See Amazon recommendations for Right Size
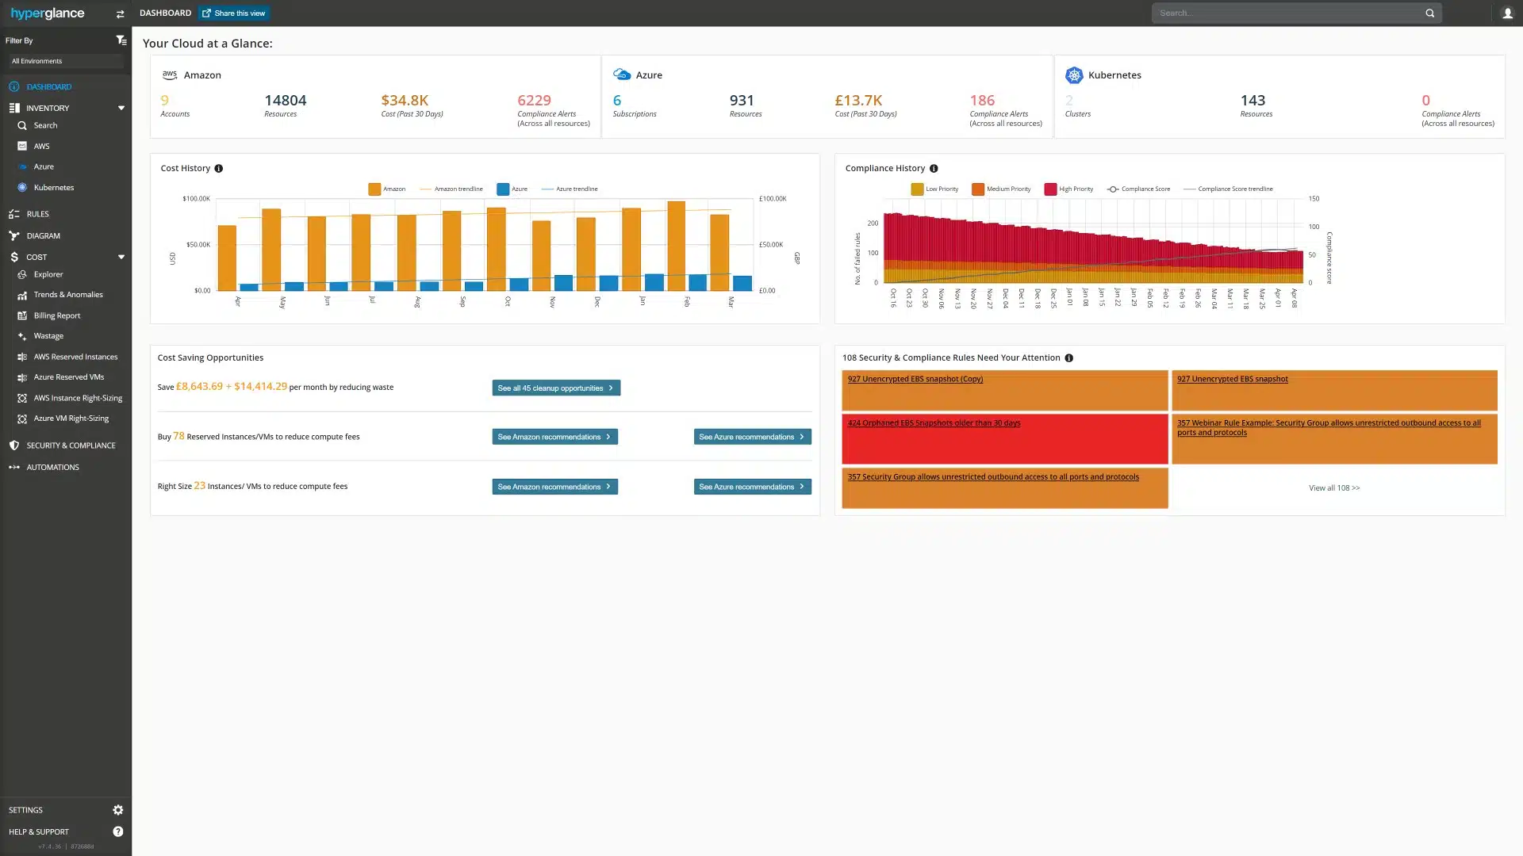Screen dimensions: 1523x856 (554, 487)
